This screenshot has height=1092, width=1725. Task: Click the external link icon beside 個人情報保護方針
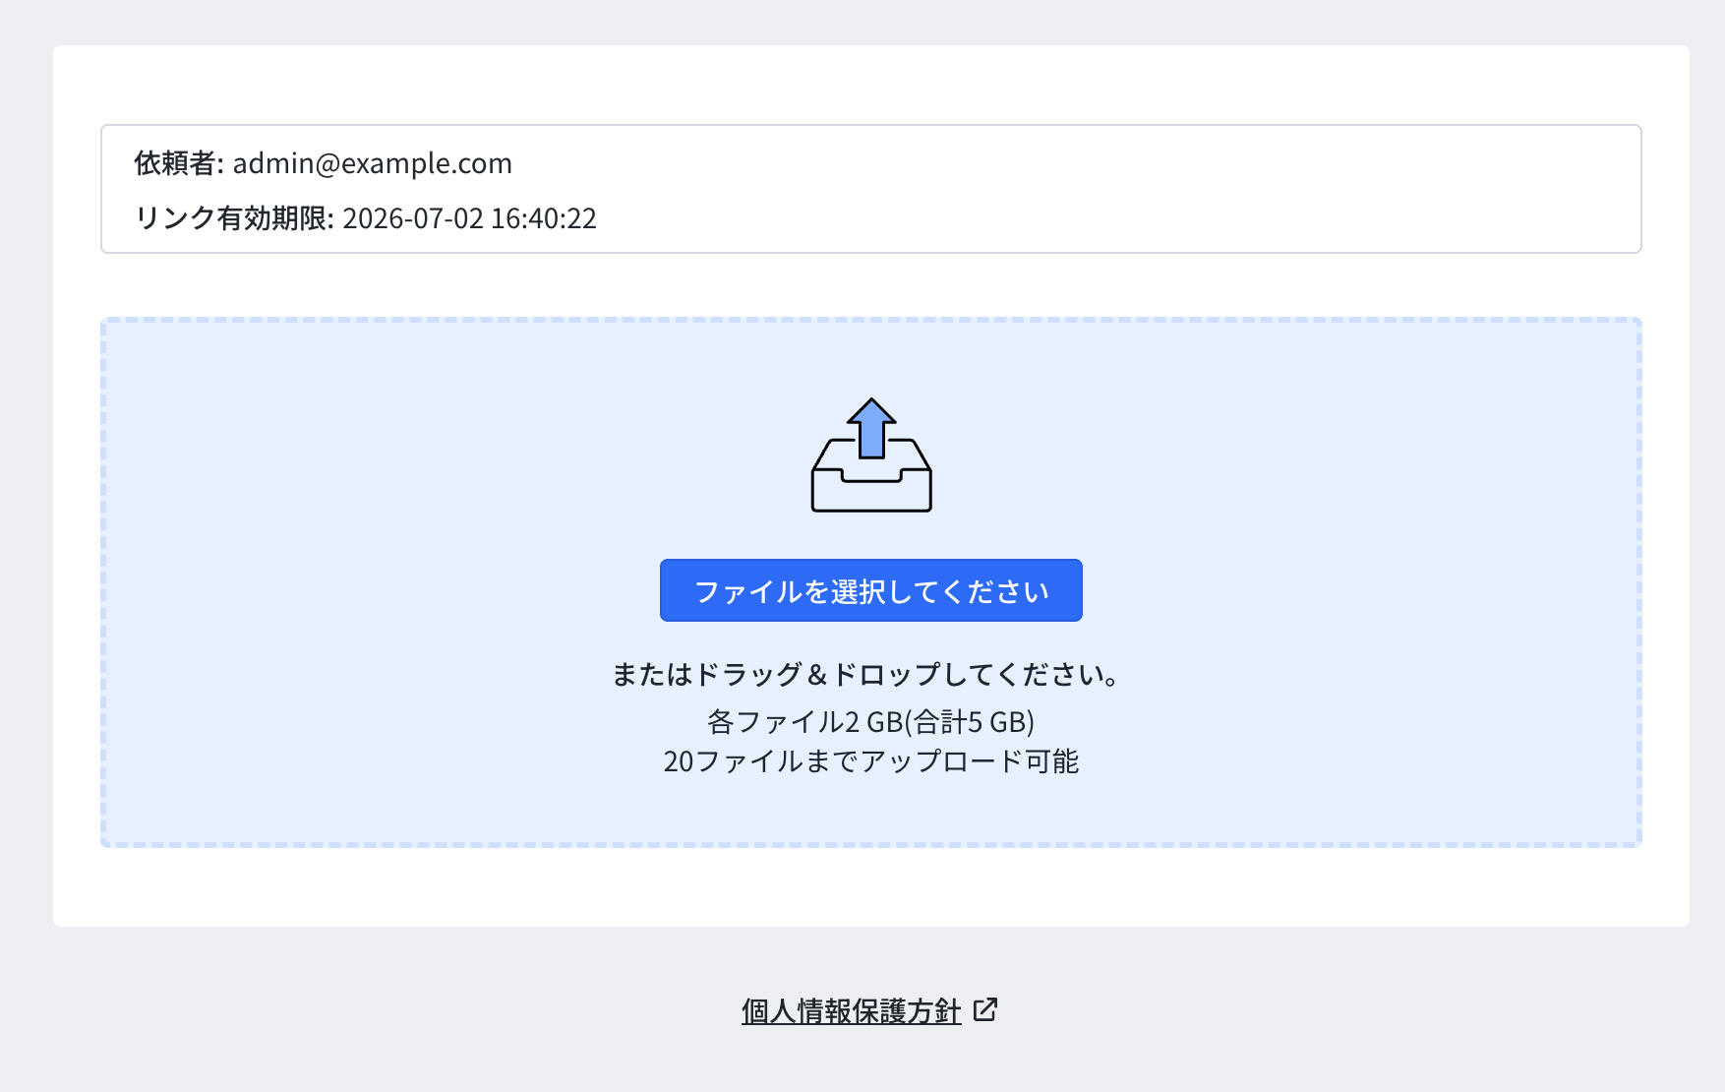[x=984, y=1009]
